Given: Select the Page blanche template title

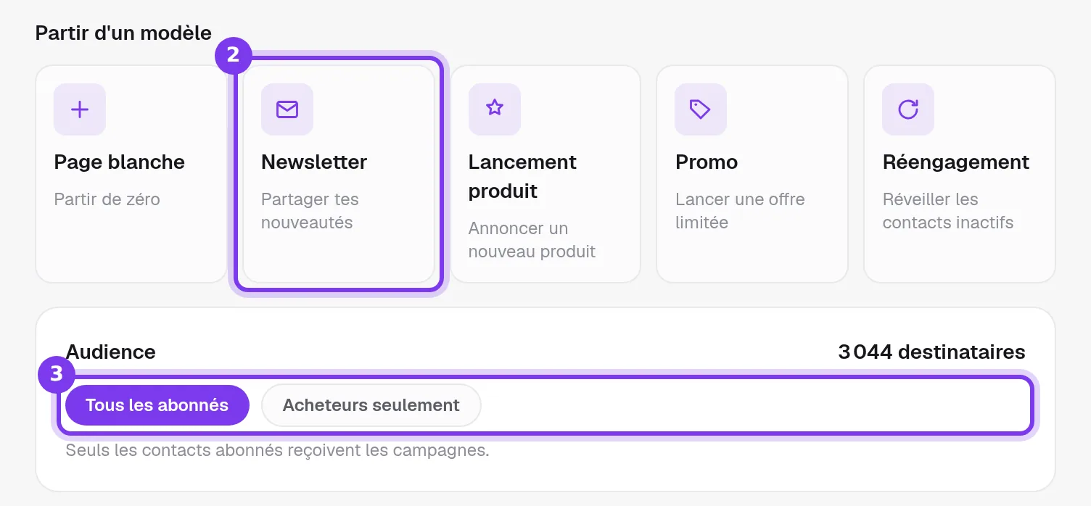Looking at the screenshot, I should pyautogui.click(x=120, y=162).
